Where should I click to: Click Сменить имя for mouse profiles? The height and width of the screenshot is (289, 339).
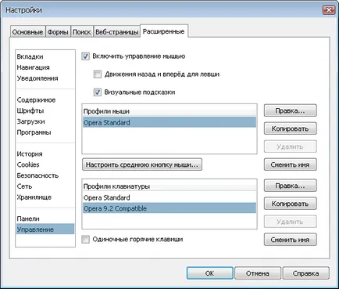[x=291, y=164]
